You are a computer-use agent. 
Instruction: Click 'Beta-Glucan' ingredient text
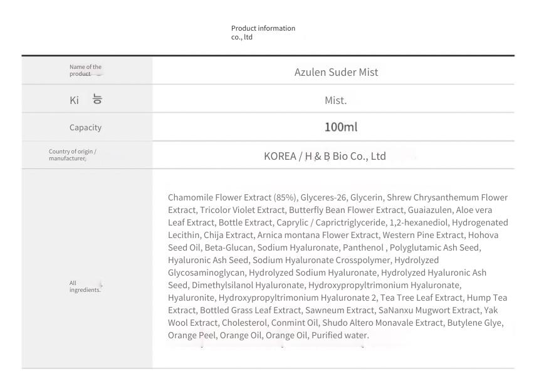[229, 247]
